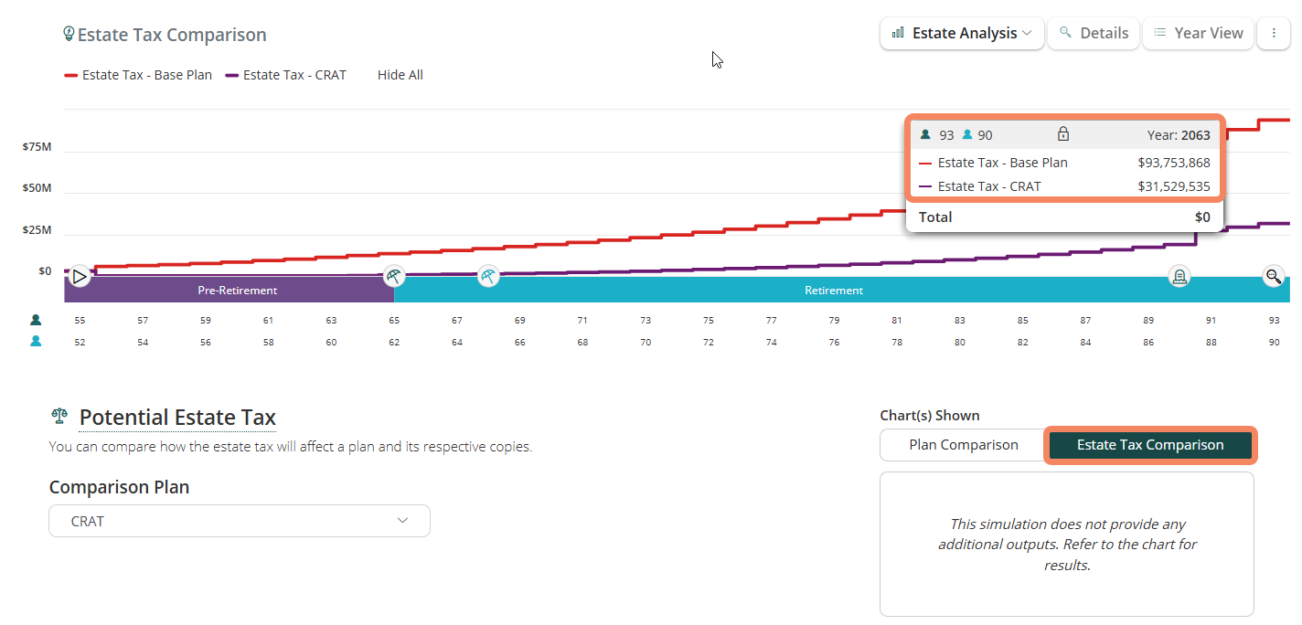Toggle Estate Tax - Base Plan series

[x=138, y=75]
